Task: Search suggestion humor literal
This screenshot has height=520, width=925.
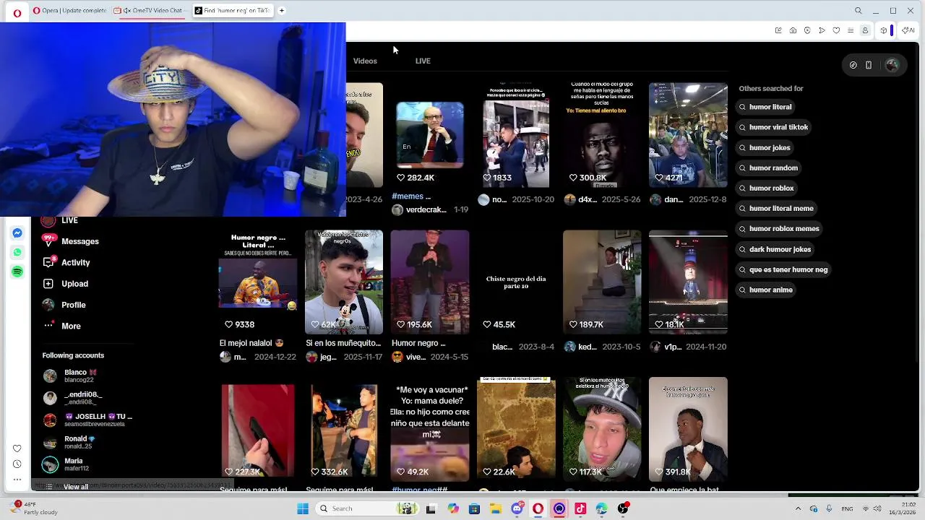Action: (765, 107)
